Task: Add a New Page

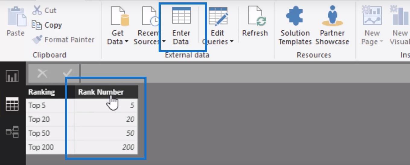Action: tap(372, 25)
